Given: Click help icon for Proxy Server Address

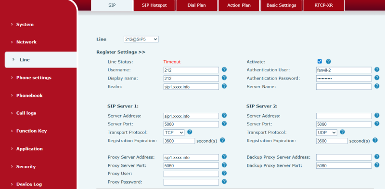Looking at the screenshot, I should pyautogui.click(x=224, y=157).
